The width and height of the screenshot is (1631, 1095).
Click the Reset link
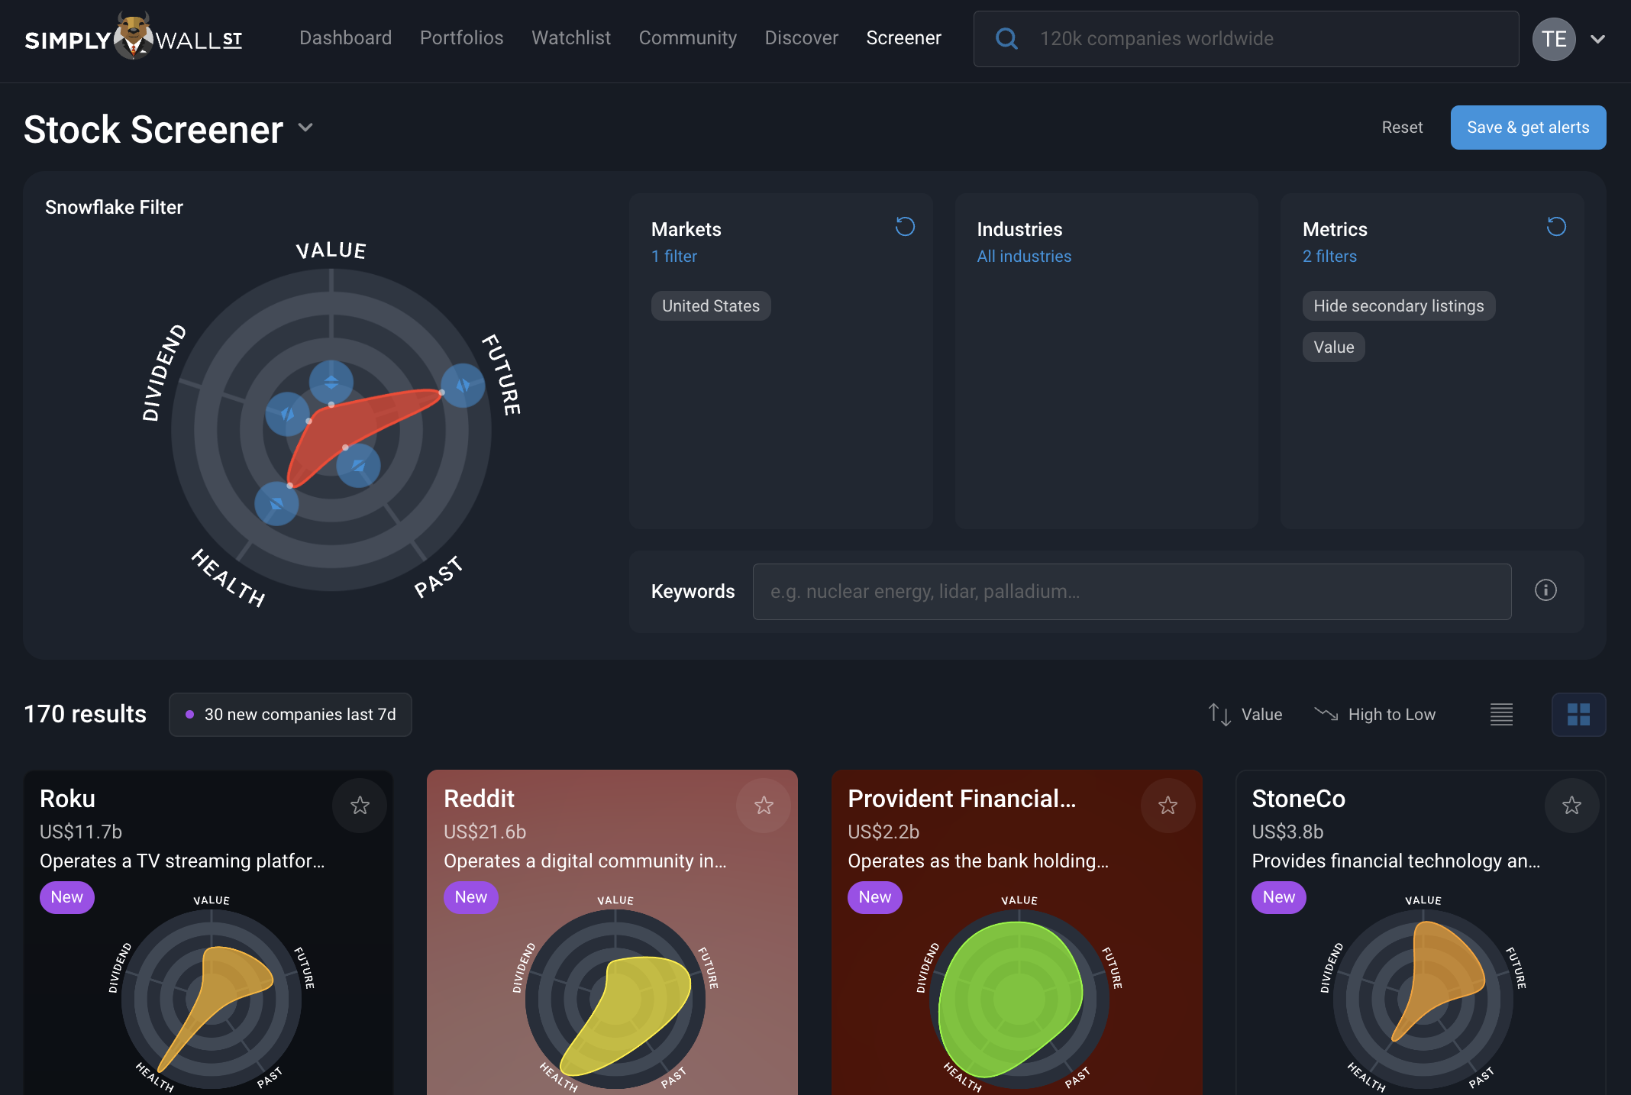tap(1402, 128)
